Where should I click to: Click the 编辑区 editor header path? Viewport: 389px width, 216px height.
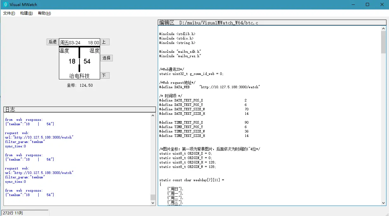272,22
